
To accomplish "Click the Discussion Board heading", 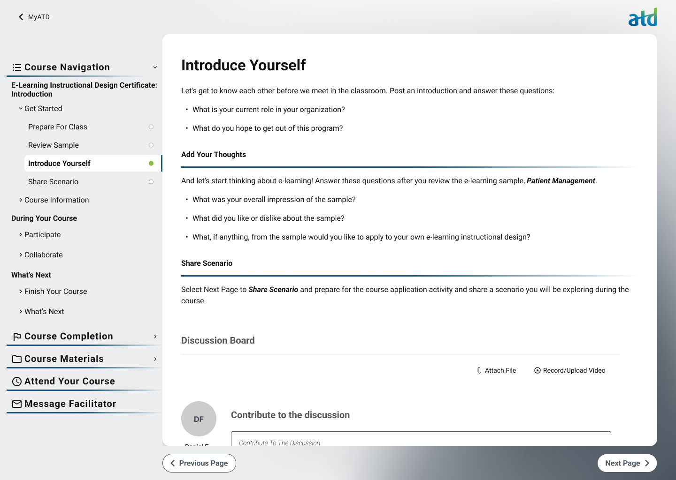I will coord(218,341).
